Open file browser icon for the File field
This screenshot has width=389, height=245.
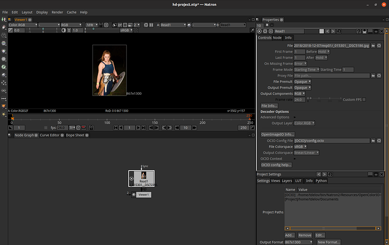(373, 46)
